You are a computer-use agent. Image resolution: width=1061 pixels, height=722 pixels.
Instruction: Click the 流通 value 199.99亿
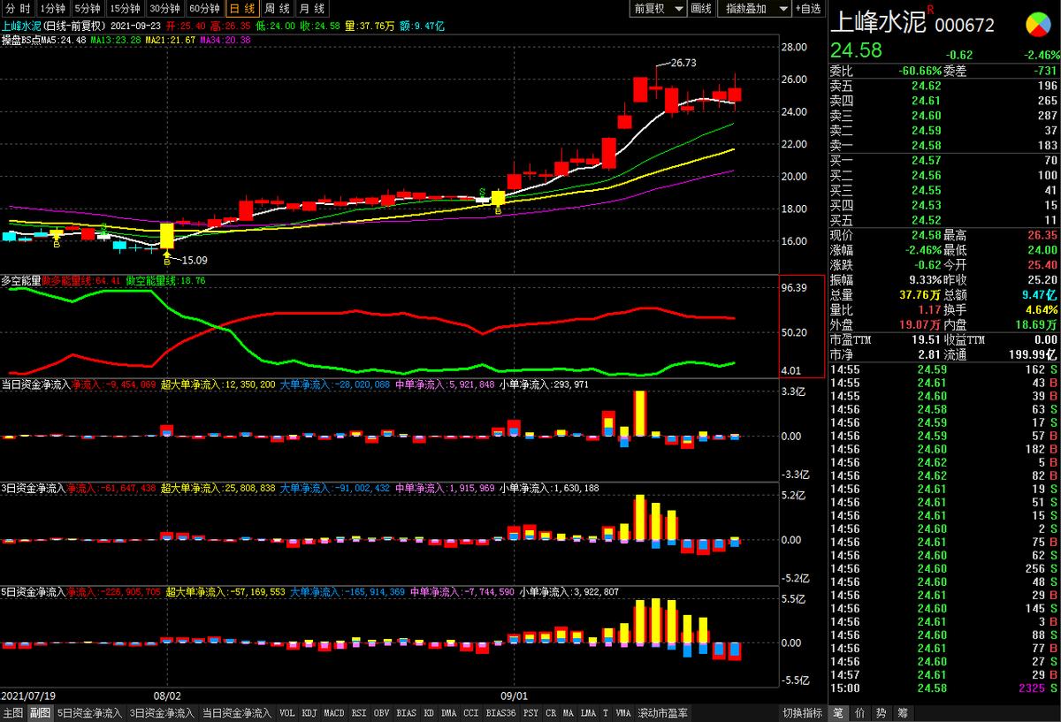[1034, 353]
